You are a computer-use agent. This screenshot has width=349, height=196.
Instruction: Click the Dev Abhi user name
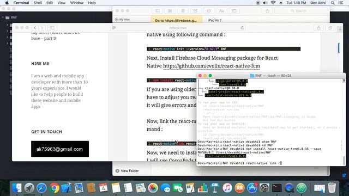tap(318, 3)
